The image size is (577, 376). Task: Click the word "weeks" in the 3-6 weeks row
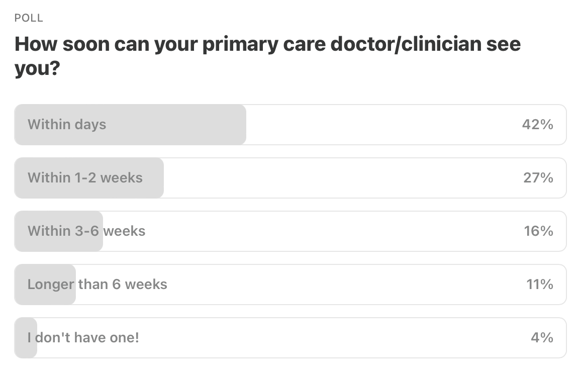(124, 231)
